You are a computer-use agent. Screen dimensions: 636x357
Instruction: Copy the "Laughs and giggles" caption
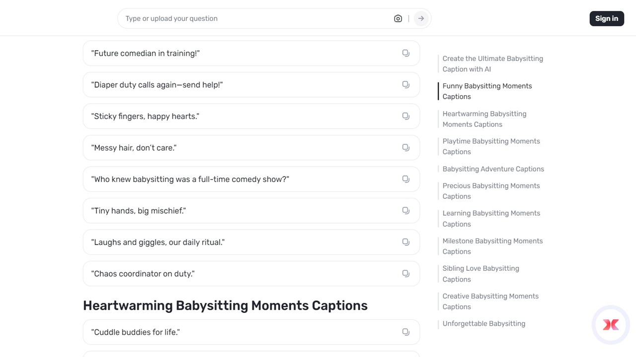[405, 242]
